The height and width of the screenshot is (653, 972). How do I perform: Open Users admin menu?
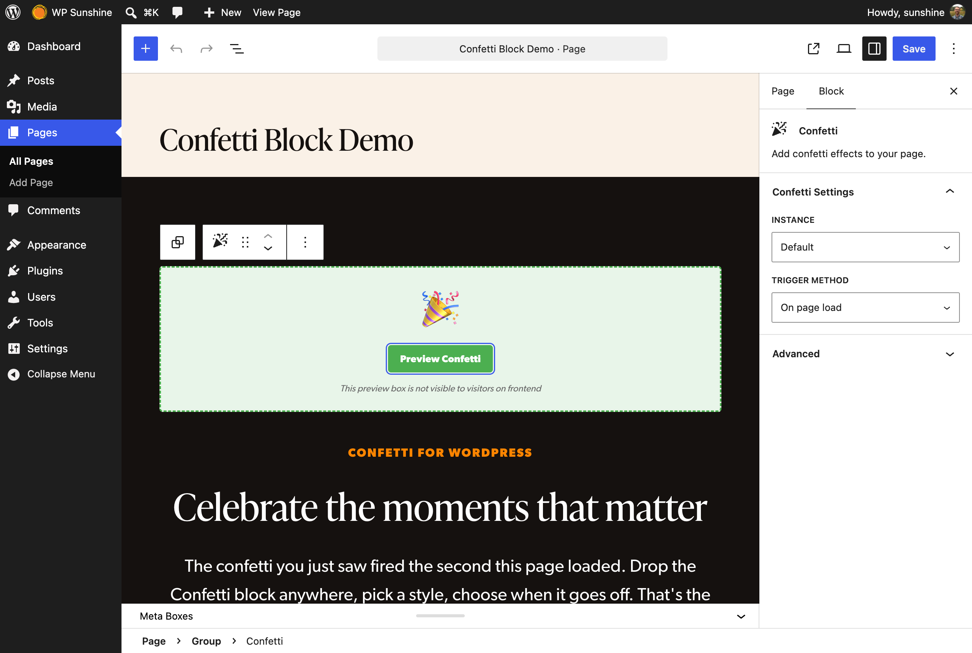[x=61, y=297]
